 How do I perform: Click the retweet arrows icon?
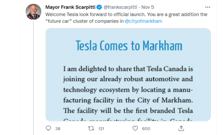point(91,129)
